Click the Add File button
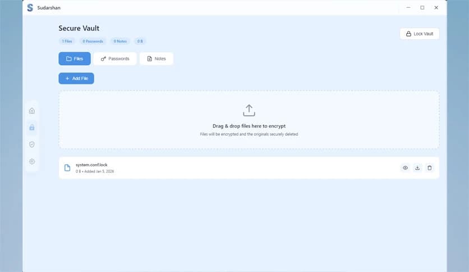469x272 pixels. pyautogui.click(x=76, y=79)
